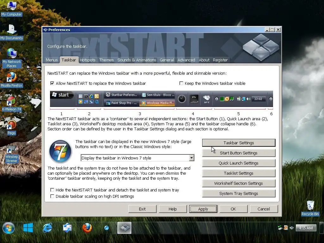
Task: Open Quick Launch Settings
Action: (x=239, y=163)
